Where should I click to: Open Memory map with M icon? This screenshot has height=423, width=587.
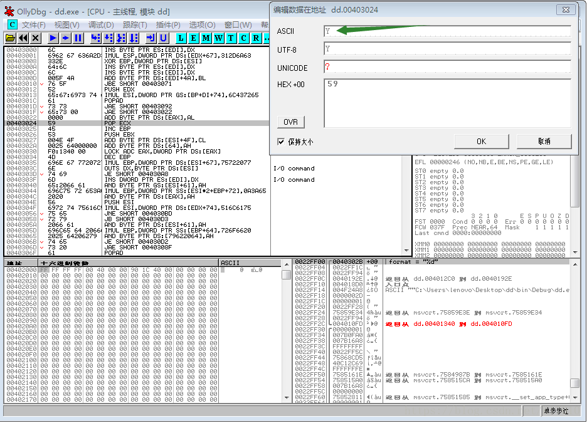click(x=206, y=38)
